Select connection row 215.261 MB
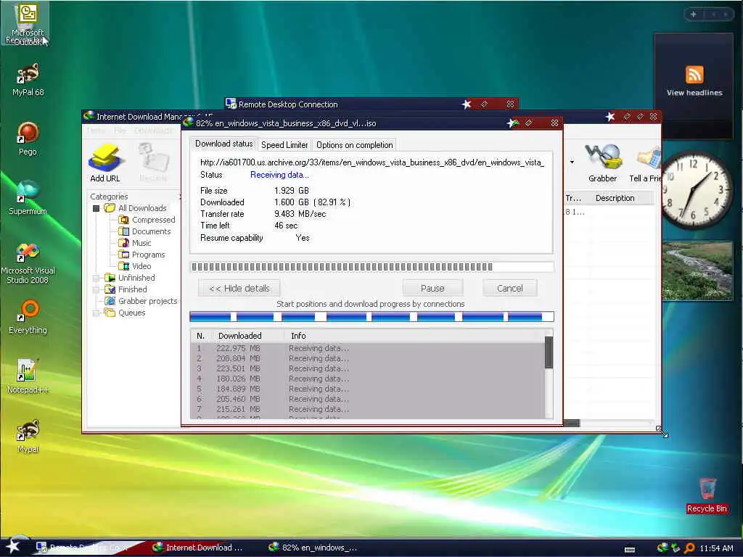Screen dimensions: 743x557 pos(368,409)
